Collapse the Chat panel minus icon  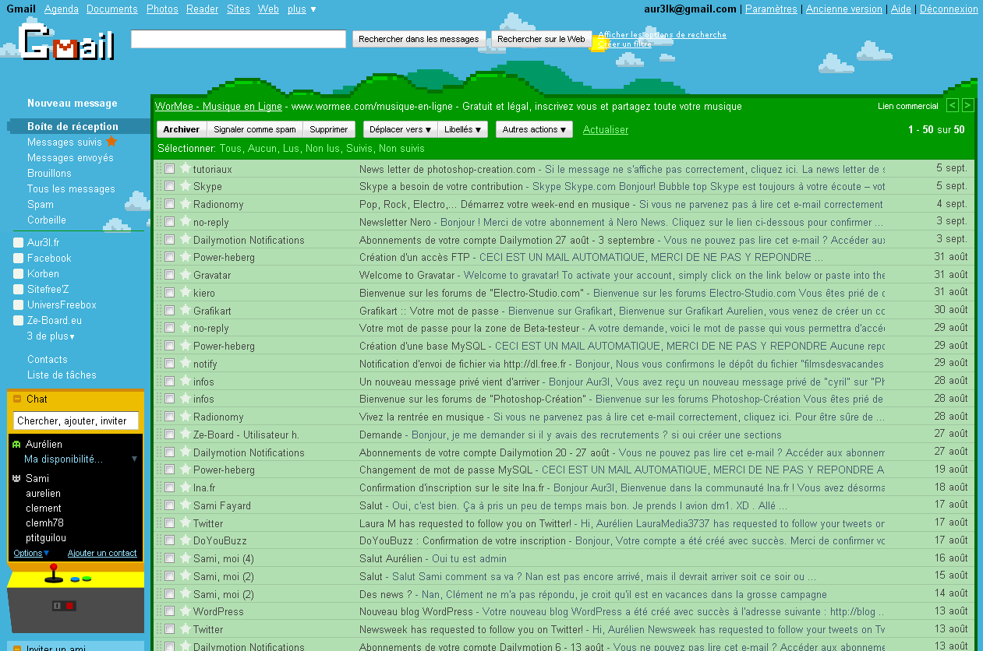[18, 399]
